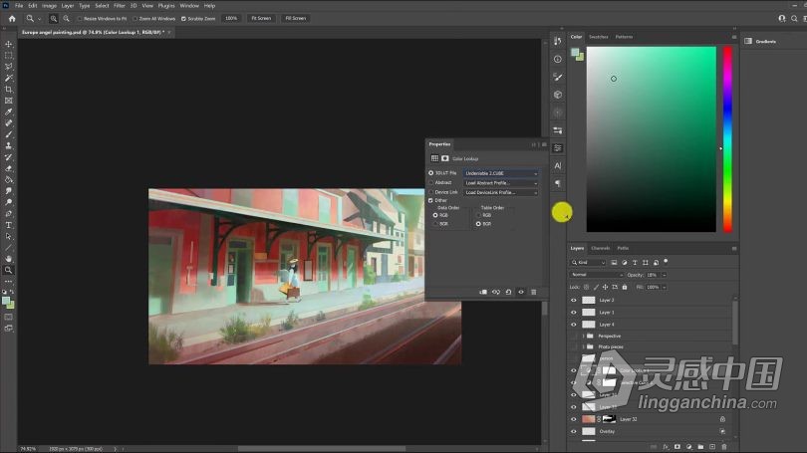The width and height of the screenshot is (807, 453).
Task: Select the Horizontal Type tool
Action: (x=9, y=225)
